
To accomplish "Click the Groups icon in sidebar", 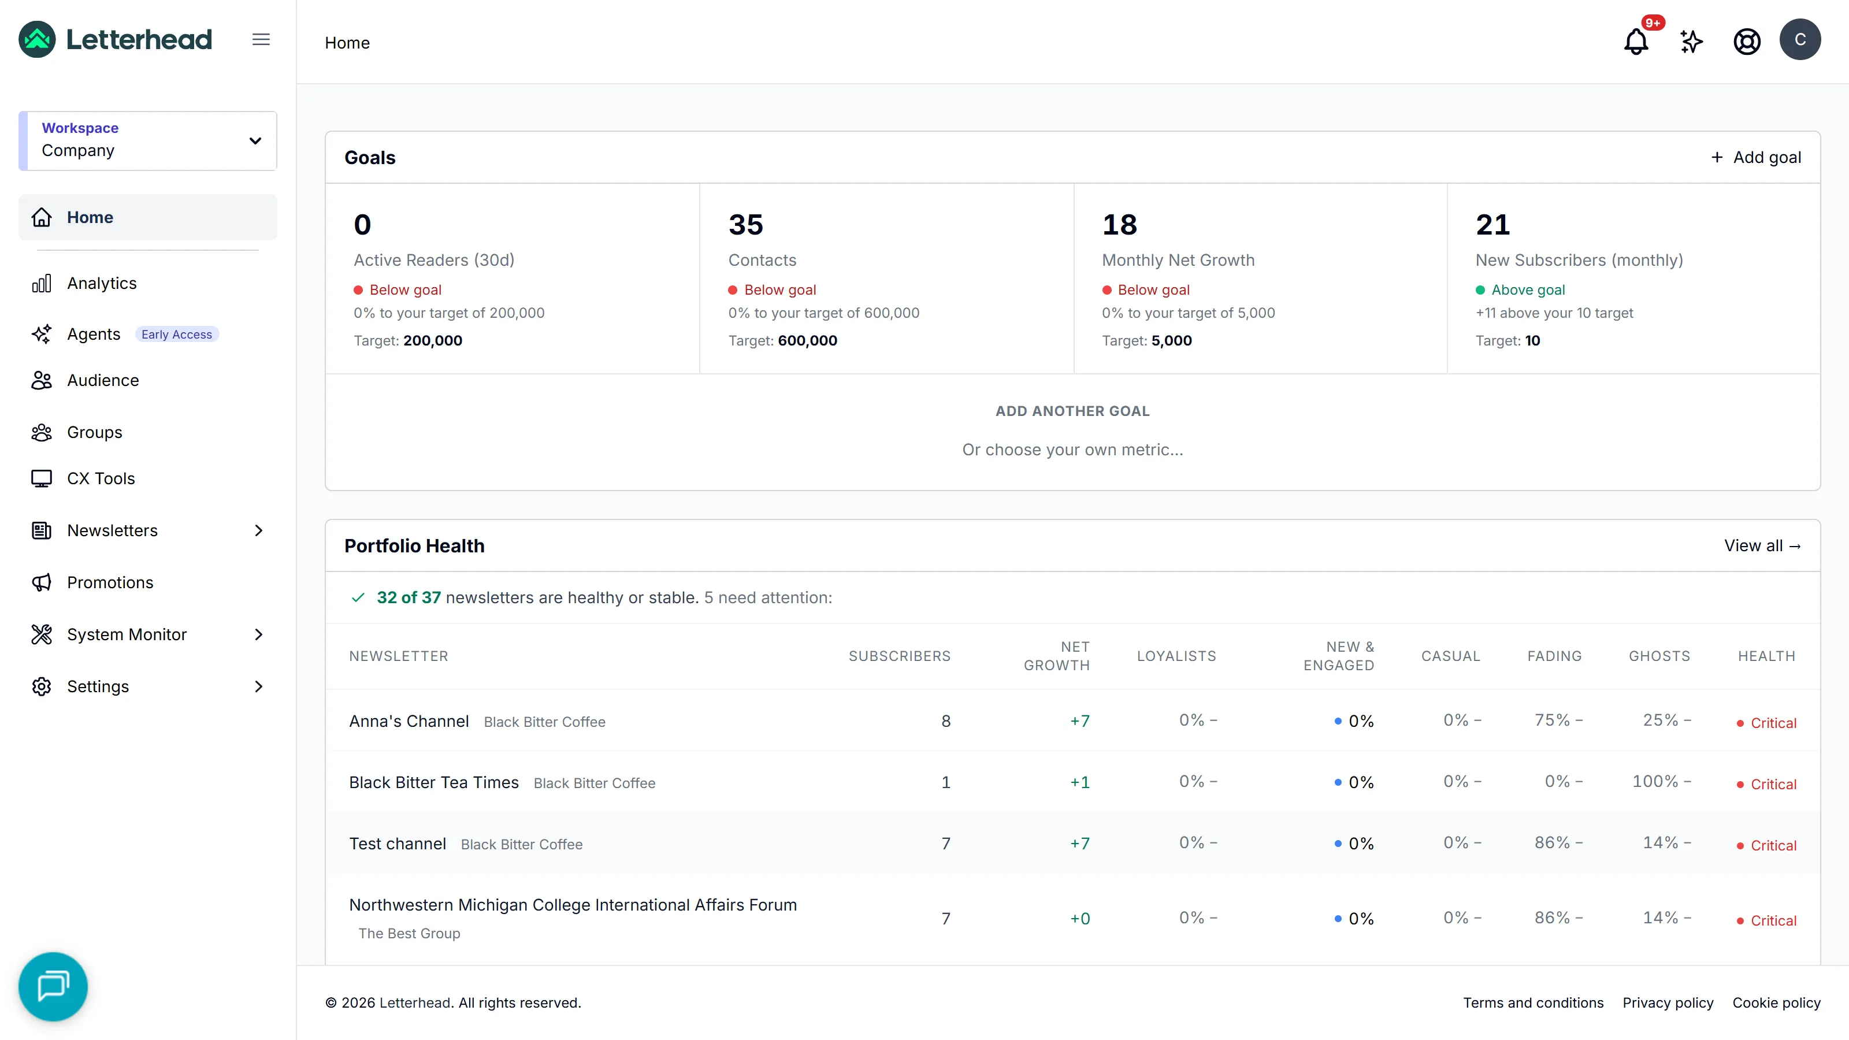I will (x=42, y=432).
